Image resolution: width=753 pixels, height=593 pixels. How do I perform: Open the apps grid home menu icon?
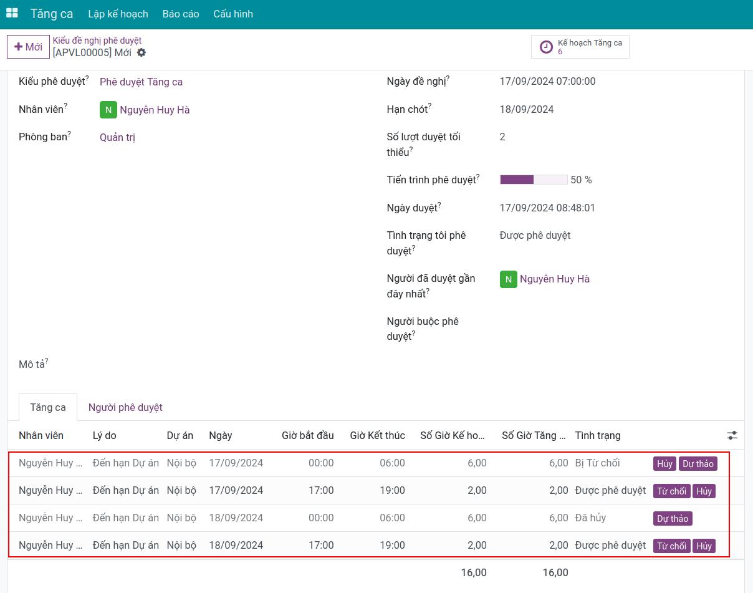pyautogui.click(x=12, y=13)
